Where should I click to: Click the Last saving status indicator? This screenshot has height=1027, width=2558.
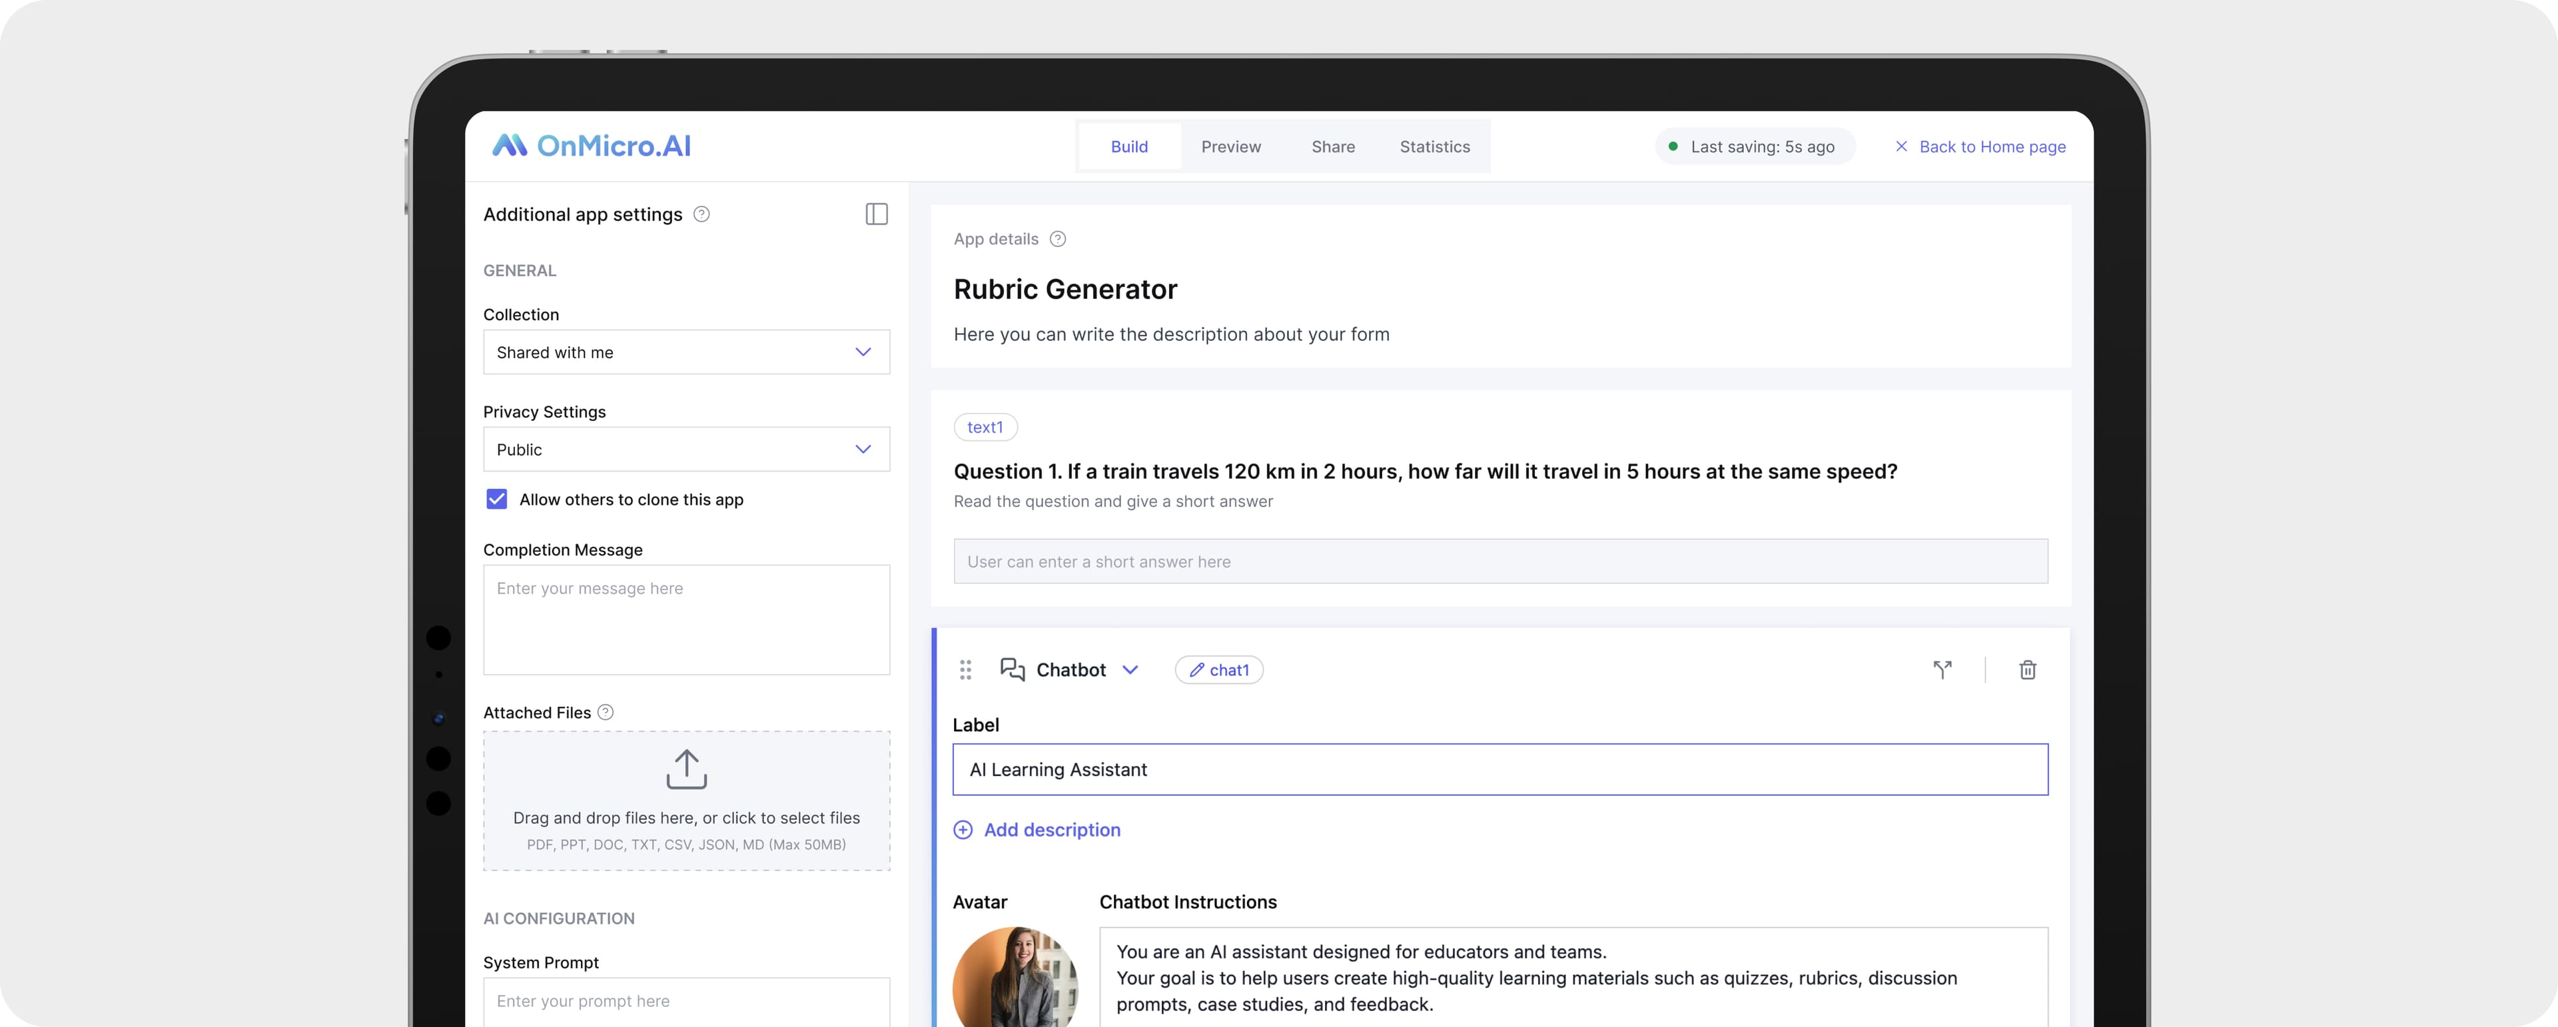tap(1754, 147)
